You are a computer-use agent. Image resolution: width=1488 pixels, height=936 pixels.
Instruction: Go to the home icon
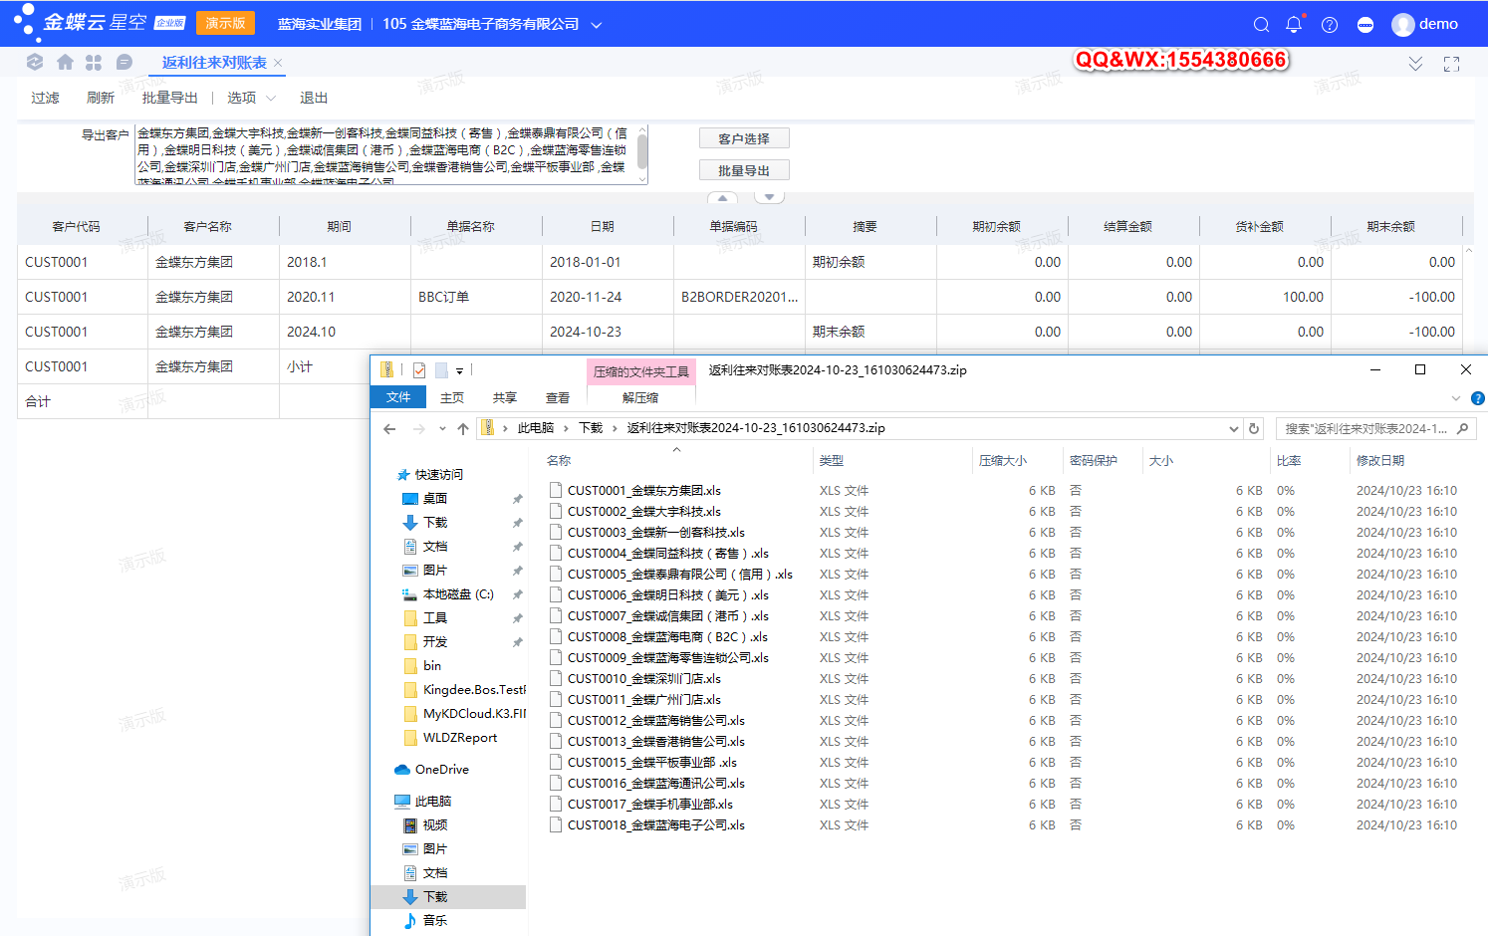click(65, 62)
